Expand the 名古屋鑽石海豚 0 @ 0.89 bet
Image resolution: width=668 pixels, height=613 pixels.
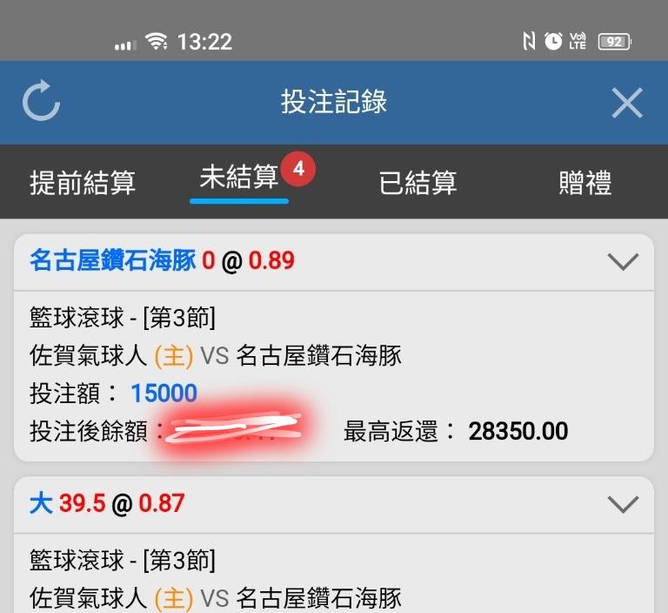click(x=623, y=261)
